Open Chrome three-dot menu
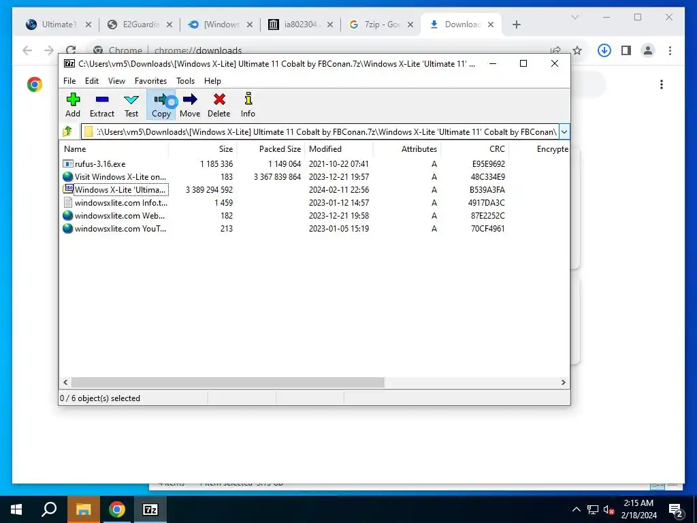 (x=670, y=50)
